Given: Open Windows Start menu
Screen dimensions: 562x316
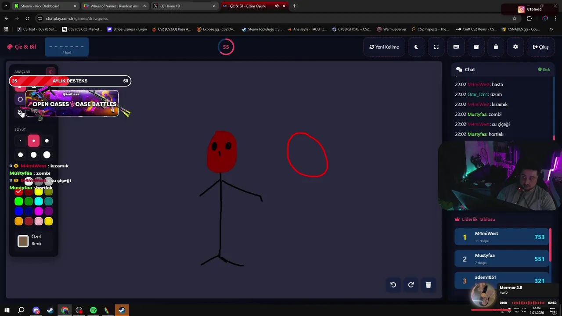Looking at the screenshot, I should point(7,310).
